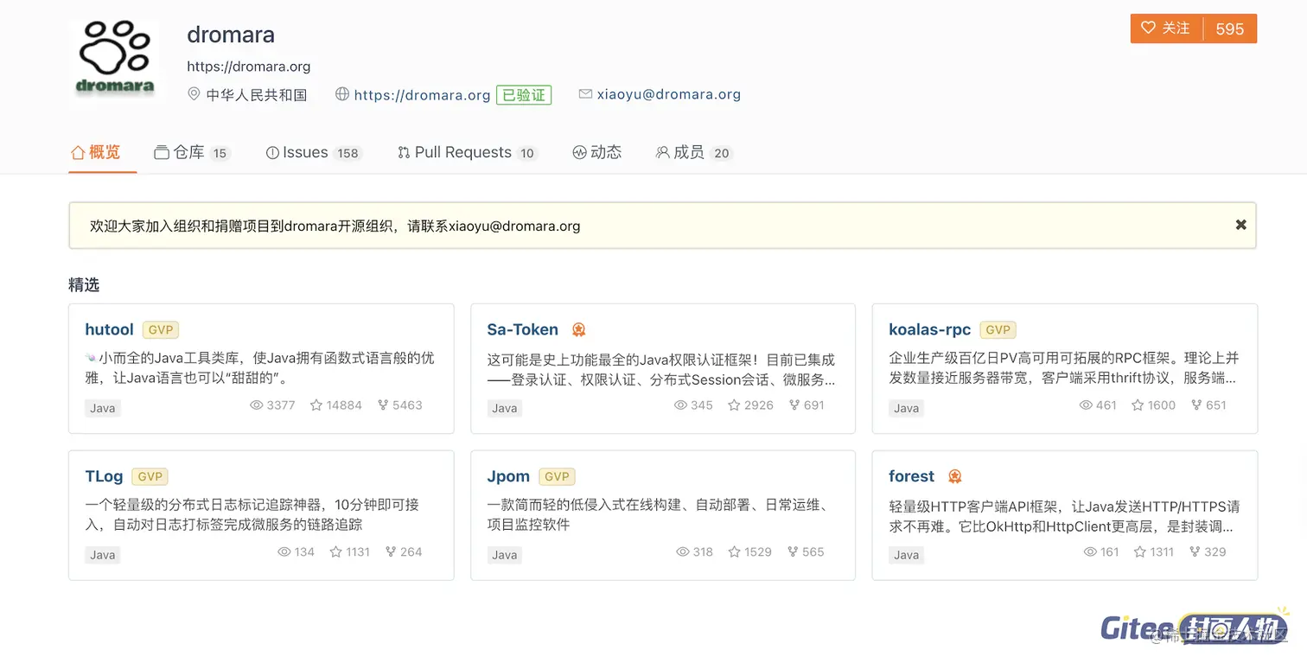Click the 1311 star count on forest
1307x663 pixels.
(1162, 551)
